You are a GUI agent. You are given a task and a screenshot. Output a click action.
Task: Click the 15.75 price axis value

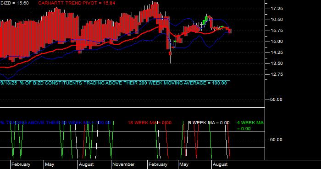pos(277,31)
